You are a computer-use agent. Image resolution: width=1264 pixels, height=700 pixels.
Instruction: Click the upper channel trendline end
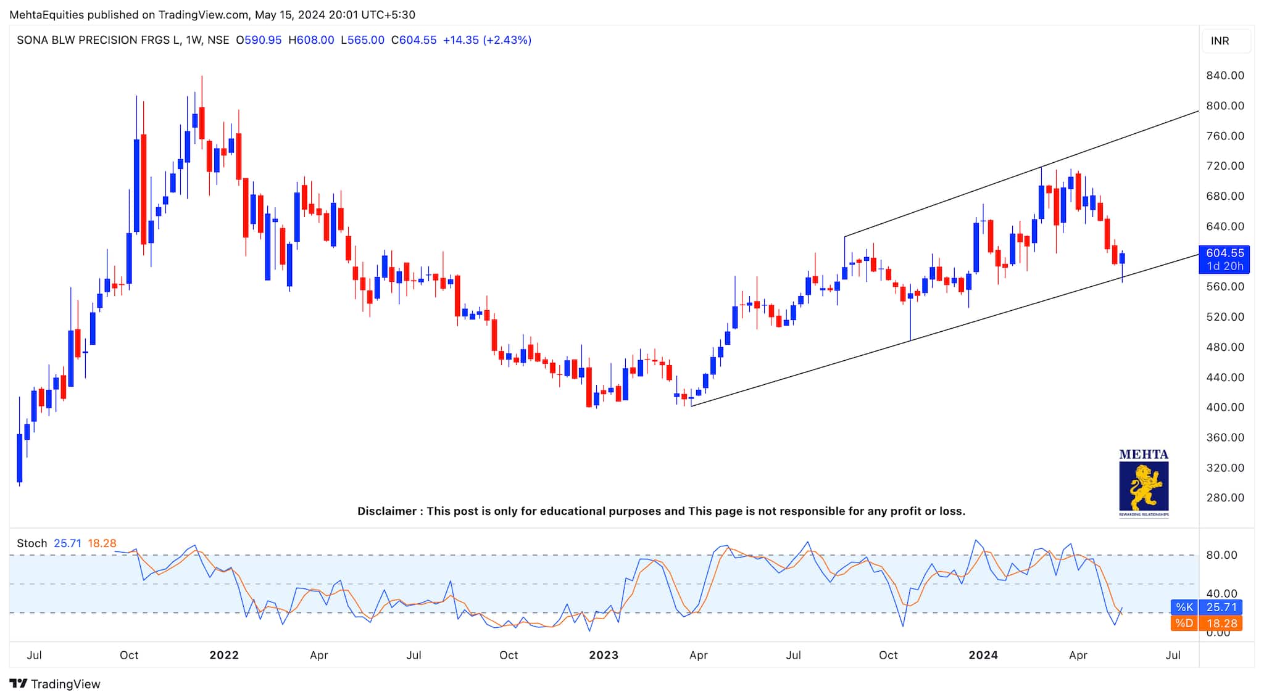point(1197,112)
